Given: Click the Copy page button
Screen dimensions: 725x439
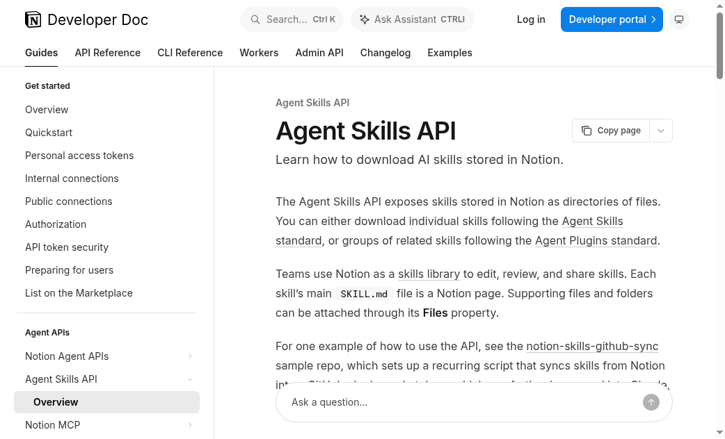Looking at the screenshot, I should (x=611, y=131).
